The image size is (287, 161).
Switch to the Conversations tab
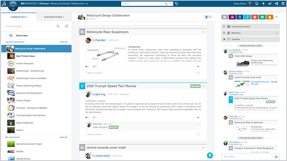54,17
